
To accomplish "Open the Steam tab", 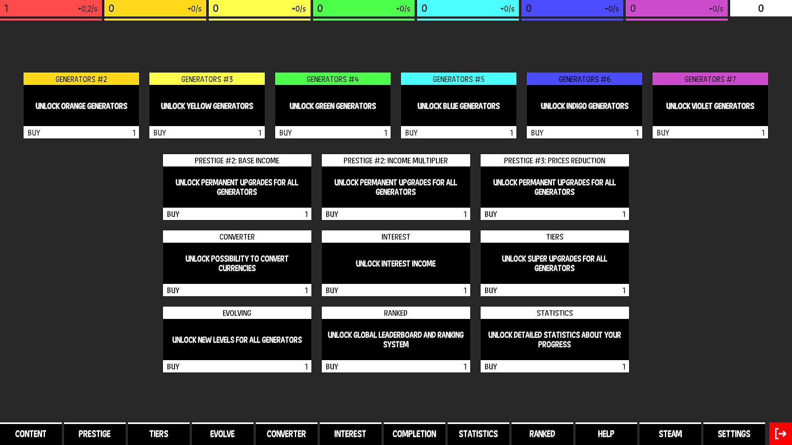I will pos(670,434).
